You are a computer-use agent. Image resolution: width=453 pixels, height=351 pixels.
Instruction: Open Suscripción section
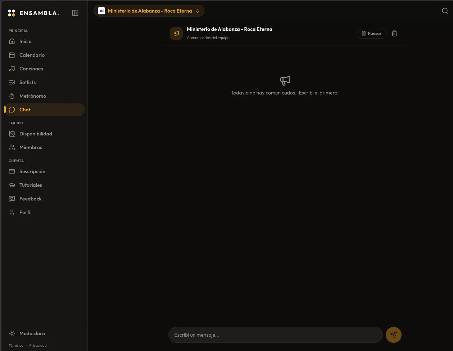44,171
